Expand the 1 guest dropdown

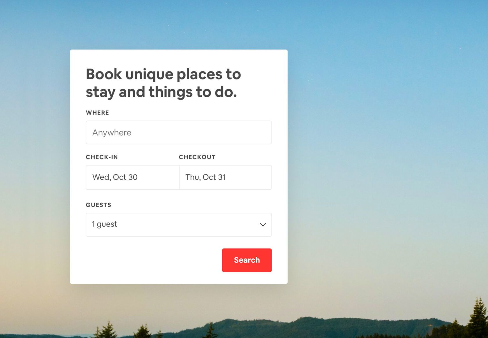point(179,225)
